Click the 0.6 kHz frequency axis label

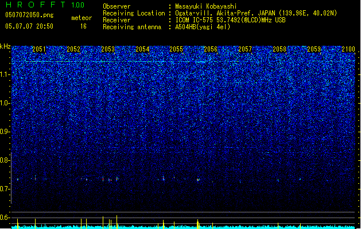click(x=5, y=218)
